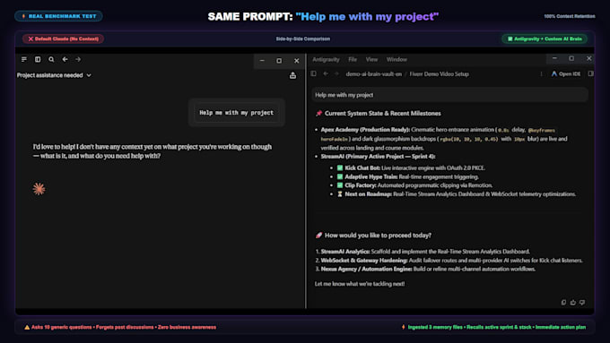Go back with left arrow in Claude window
This screenshot has height=343, width=610.
click(x=65, y=59)
